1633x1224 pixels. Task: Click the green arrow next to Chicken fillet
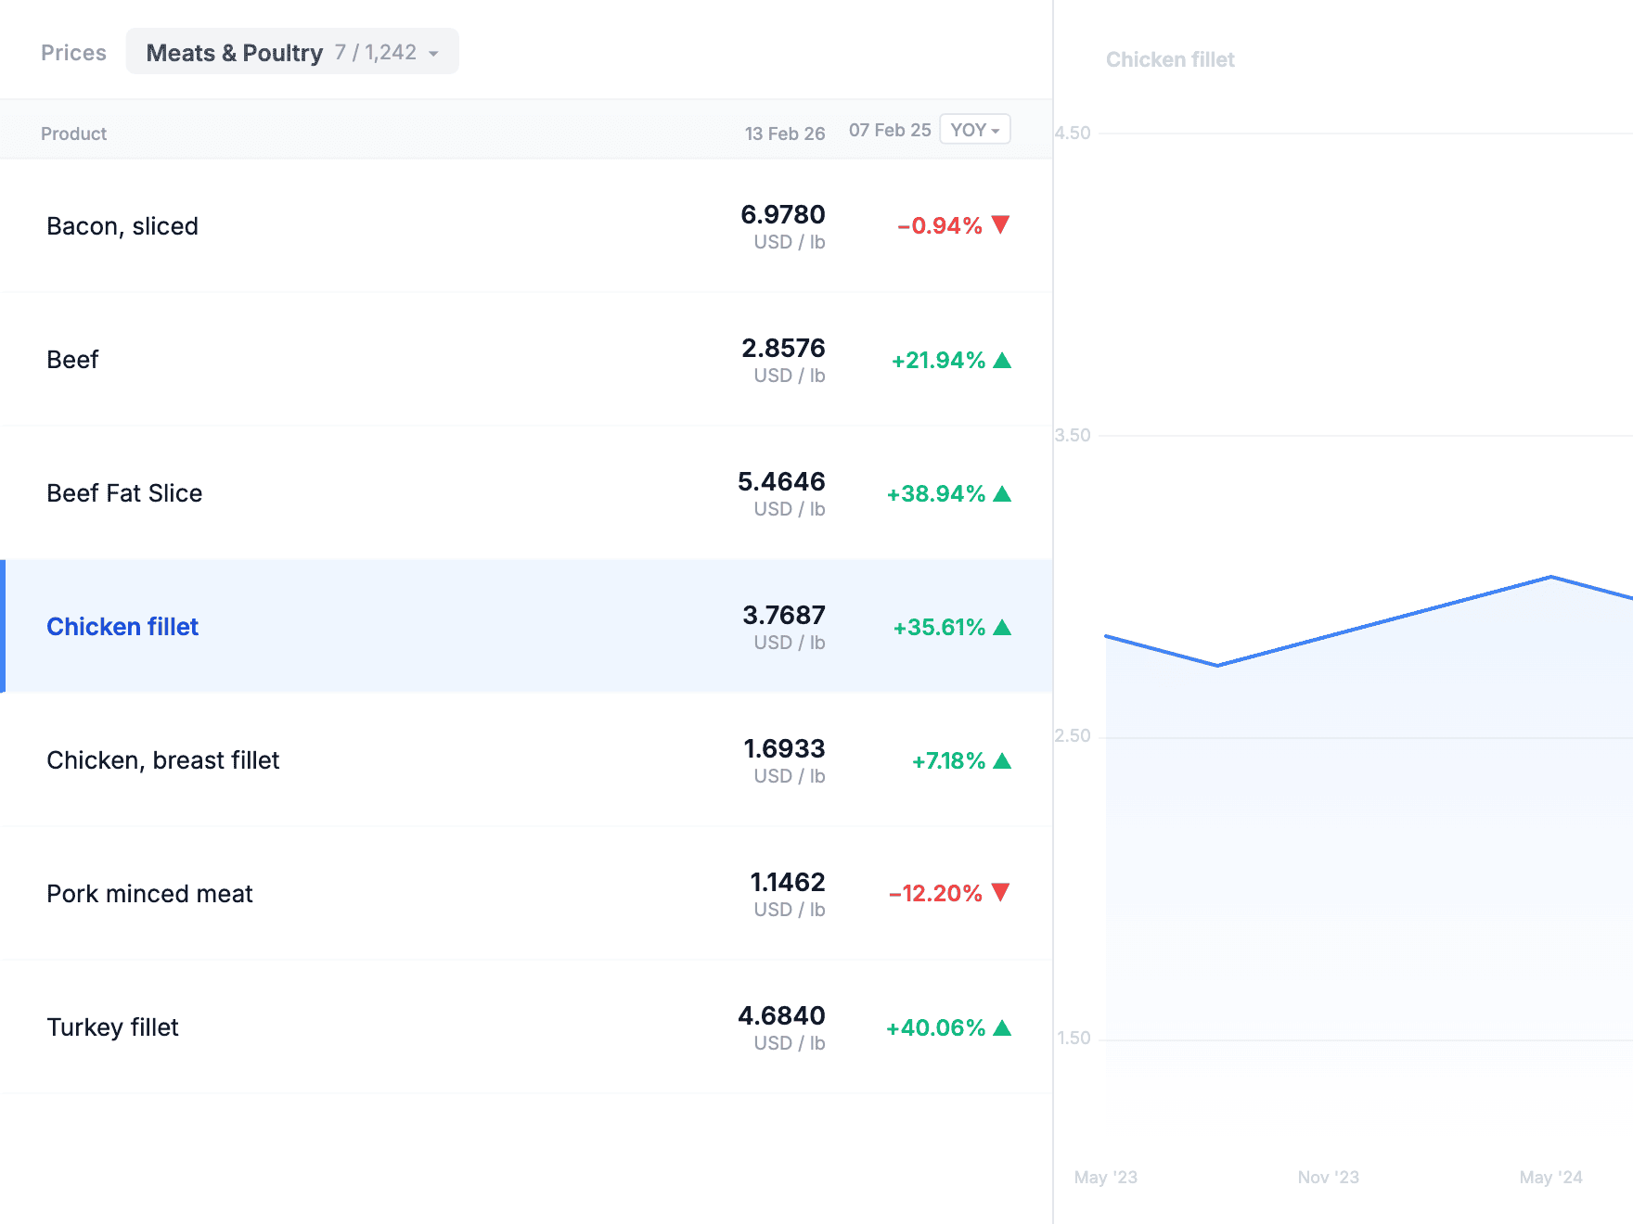[1003, 627]
